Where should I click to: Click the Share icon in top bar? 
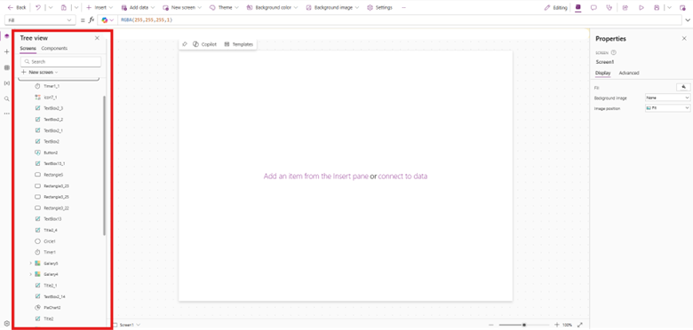click(x=625, y=7)
